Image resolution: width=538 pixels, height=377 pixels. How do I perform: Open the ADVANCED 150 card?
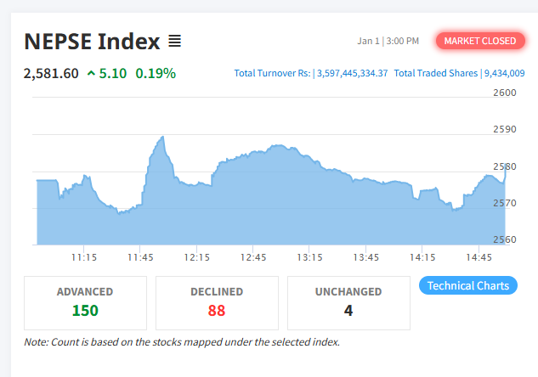(x=86, y=303)
